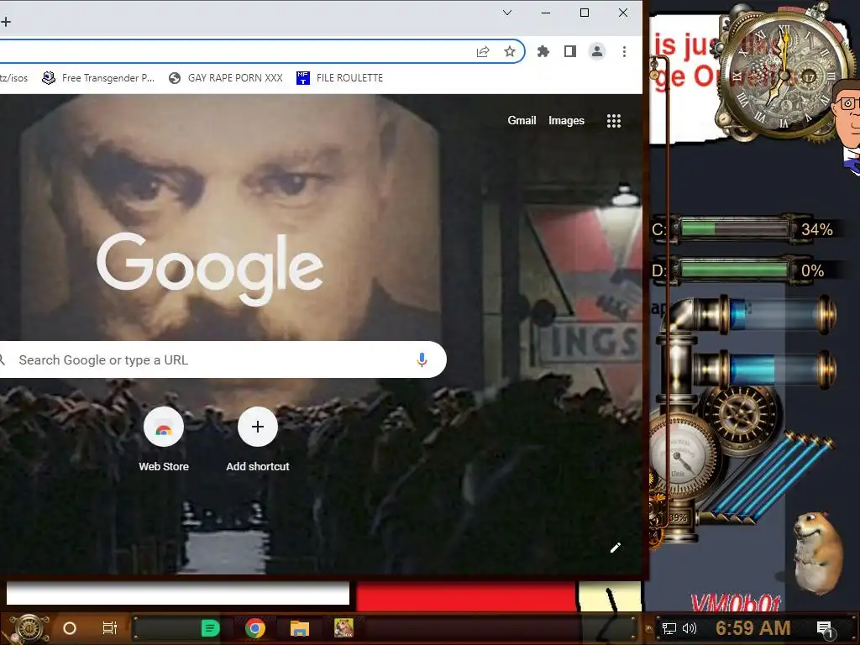The image size is (860, 645).
Task: Open the bookmark ending in tz/isos
Action: coord(13,78)
